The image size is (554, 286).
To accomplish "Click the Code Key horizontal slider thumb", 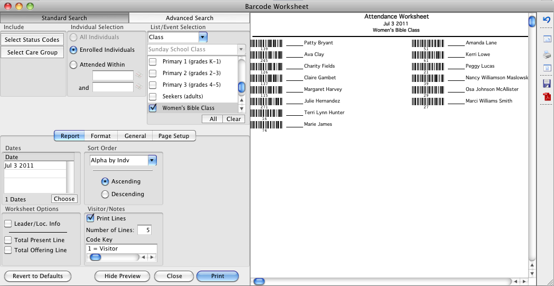I will 95,257.
